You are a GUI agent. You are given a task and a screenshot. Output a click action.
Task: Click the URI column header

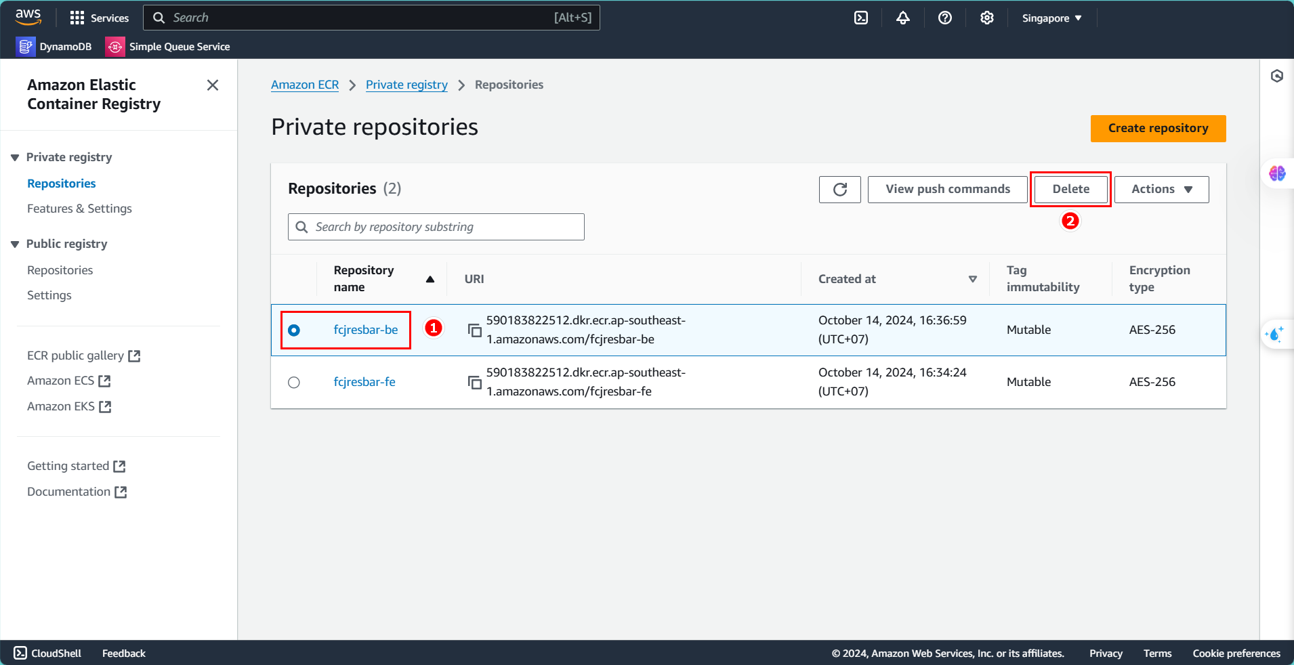[x=474, y=279]
